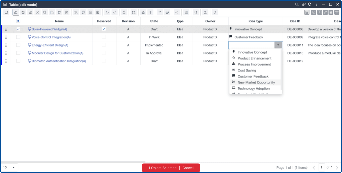Image resolution: width=342 pixels, height=173 pixels.
Task: Tick the Voice-Control Integration row checkbox
Action: [18, 37]
